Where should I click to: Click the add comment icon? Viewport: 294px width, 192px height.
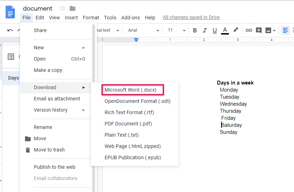[x=259, y=30]
